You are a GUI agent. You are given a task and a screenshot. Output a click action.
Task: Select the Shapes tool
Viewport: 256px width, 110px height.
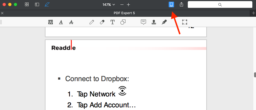(123, 22)
